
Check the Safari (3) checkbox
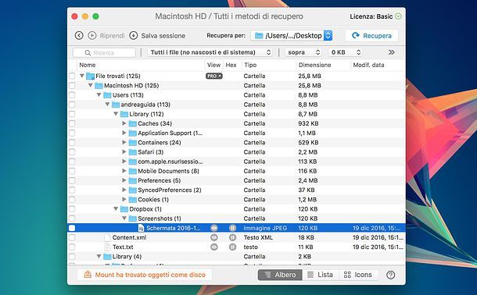pyautogui.click(x=72, y=152)
